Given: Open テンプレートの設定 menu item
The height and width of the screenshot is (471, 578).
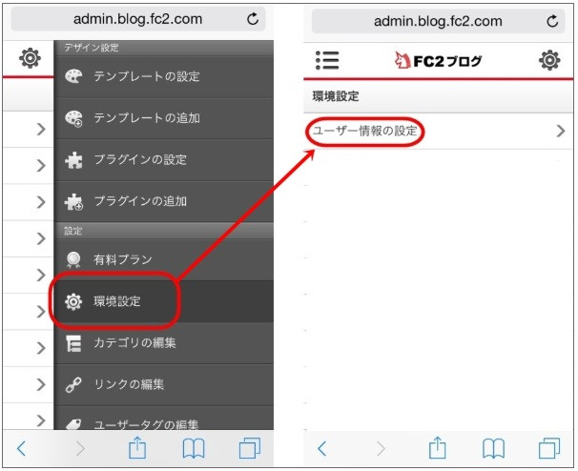Looking at the screenshot, I should 146,77.
